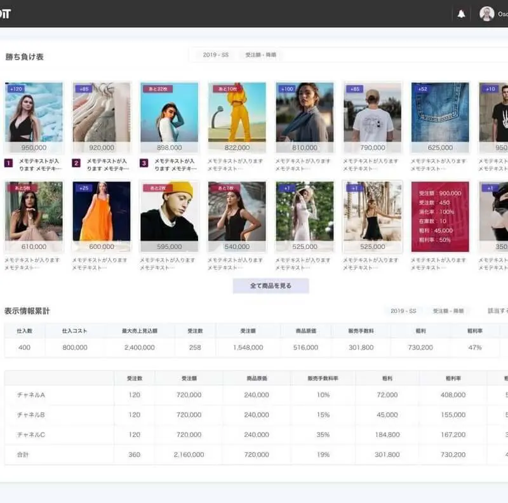Click the +120 badge on first product

(17, 89)
